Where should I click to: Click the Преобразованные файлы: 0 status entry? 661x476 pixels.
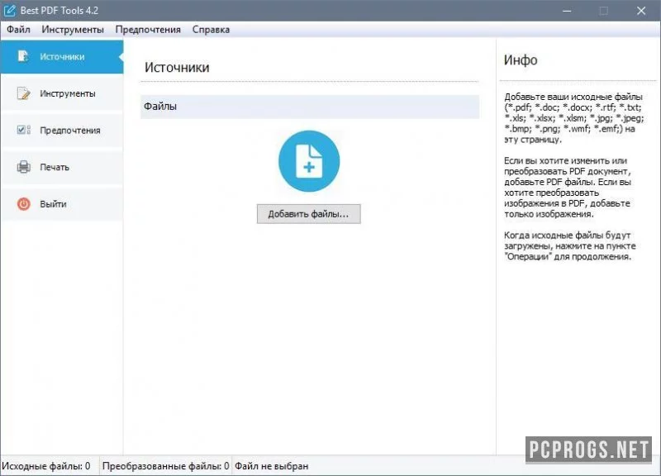tap(166, 466)
